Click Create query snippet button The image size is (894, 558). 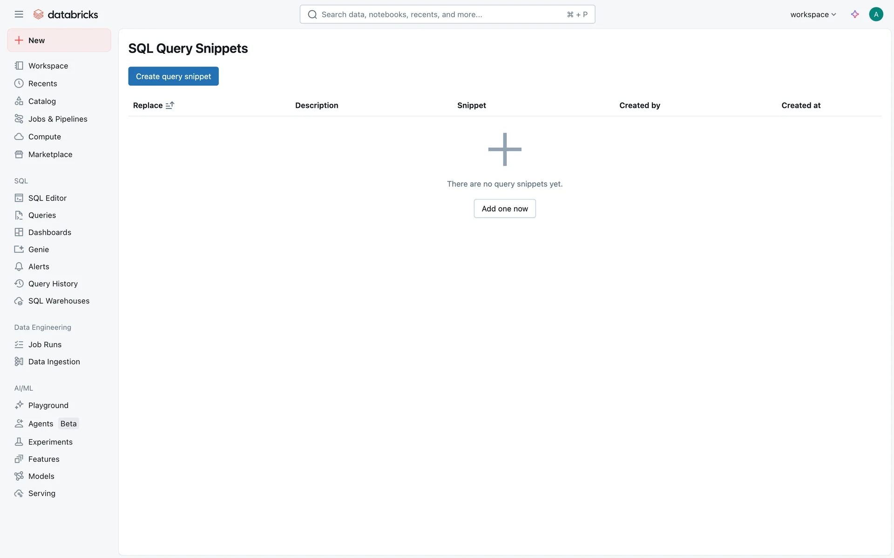(173, 76)
